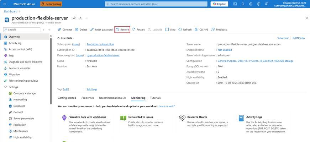This screenshot has height=142, width=310.
Task: Click the Not Enabled endpoint link
Action: [x=225, y=50]
